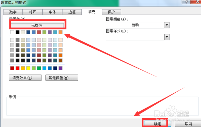
Task: Switch to the 数字 tab
Action: (13, 12)
